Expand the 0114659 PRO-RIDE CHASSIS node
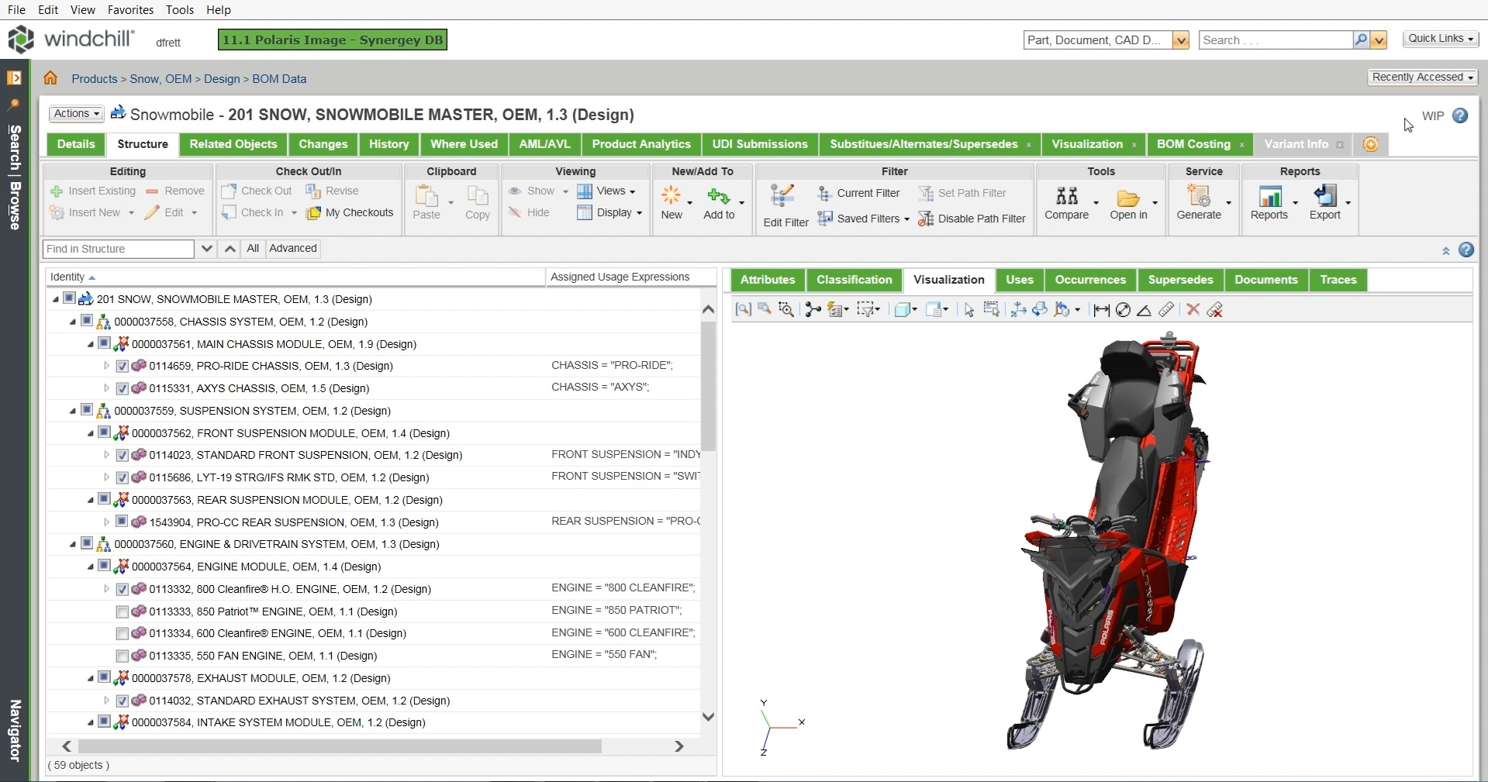 point(107,366)
